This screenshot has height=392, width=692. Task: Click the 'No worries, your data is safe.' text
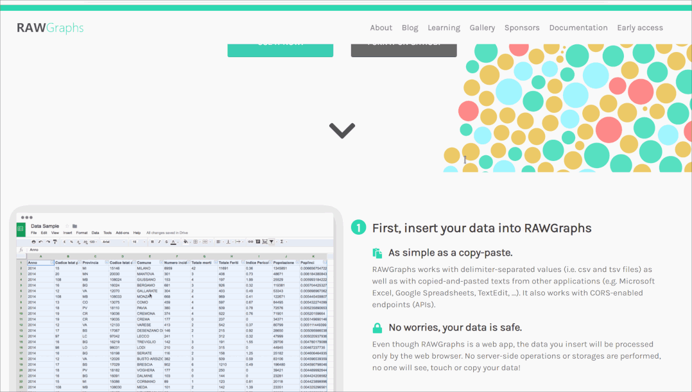tap(455, 328)
